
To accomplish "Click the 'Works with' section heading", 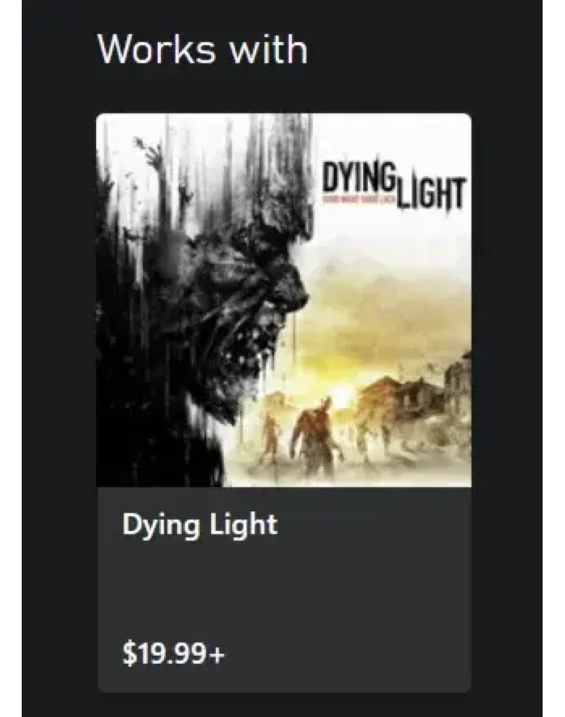I will (x=202, y=50).
